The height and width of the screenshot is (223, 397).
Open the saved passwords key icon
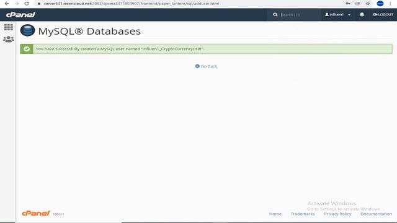click(x=348, y=4)
